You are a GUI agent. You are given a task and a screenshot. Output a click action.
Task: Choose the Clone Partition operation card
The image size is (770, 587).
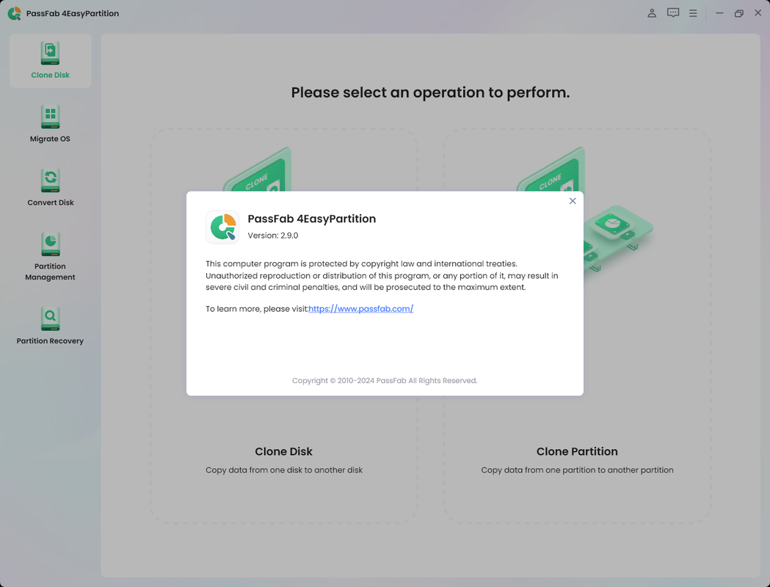[x=577, y=326]
